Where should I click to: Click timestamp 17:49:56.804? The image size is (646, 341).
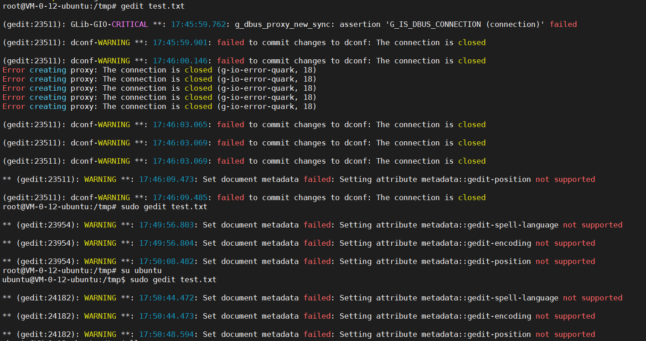[x=166, y=243]
